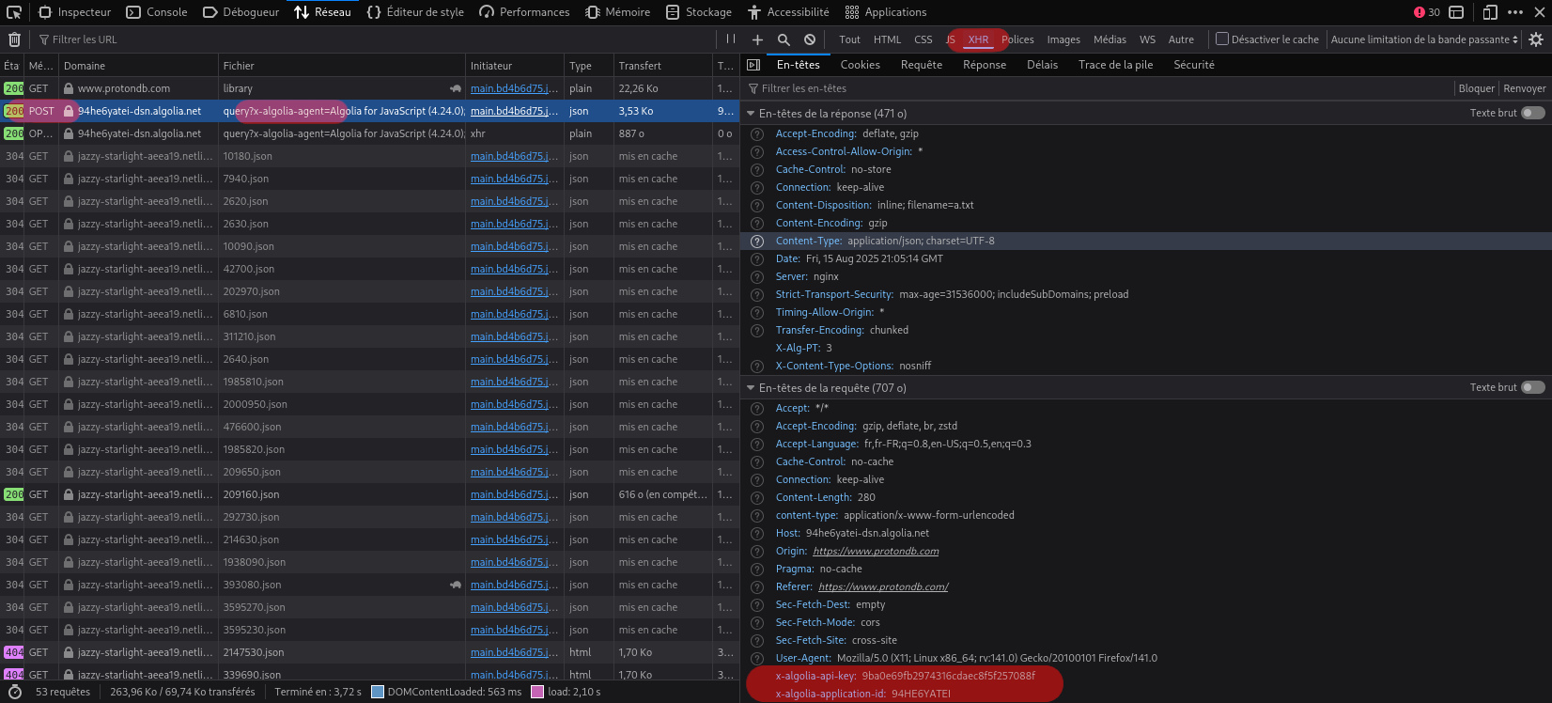1552x703 pixels.
Task: Start performance analysis from status bar icon
Action: click(14, 692)
